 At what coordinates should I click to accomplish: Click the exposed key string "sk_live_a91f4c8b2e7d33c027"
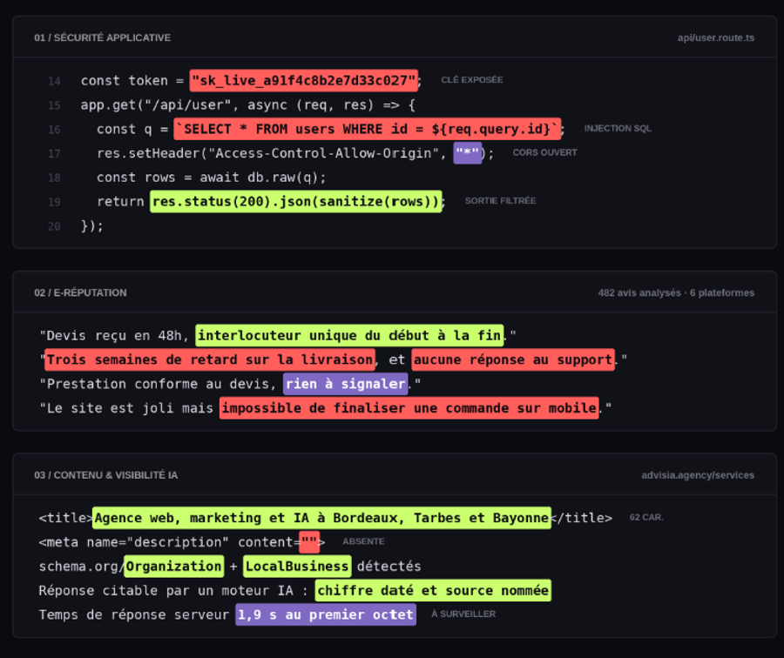pos(303,80)
